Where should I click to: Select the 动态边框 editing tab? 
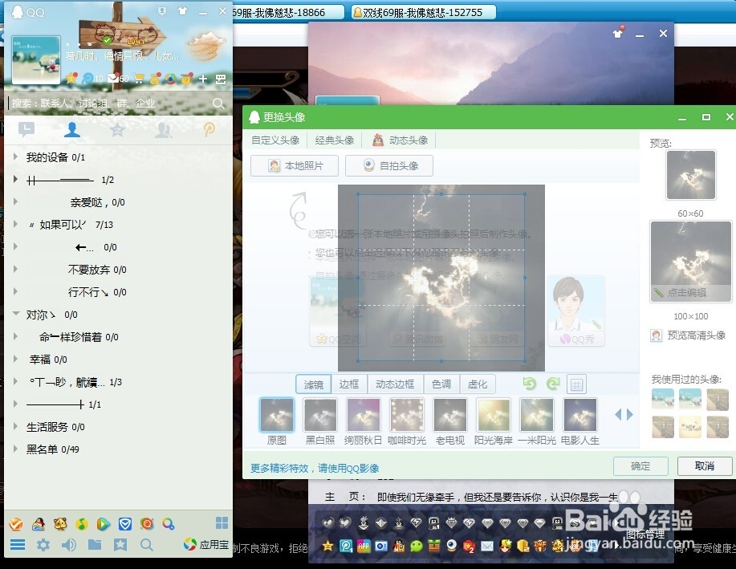pos(395,384)
